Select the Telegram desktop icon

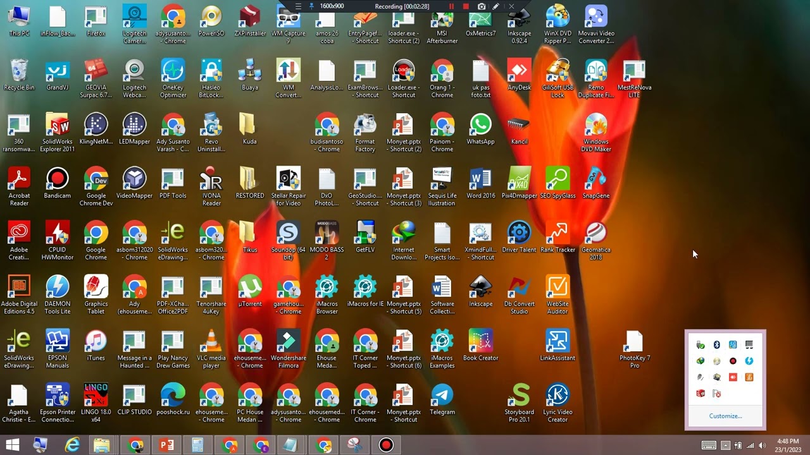pos(442,399)
